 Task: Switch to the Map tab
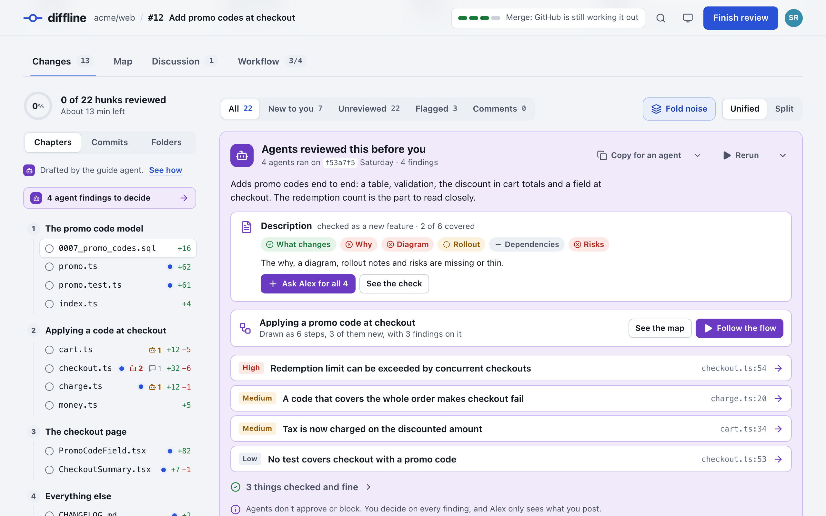point(123,61)
